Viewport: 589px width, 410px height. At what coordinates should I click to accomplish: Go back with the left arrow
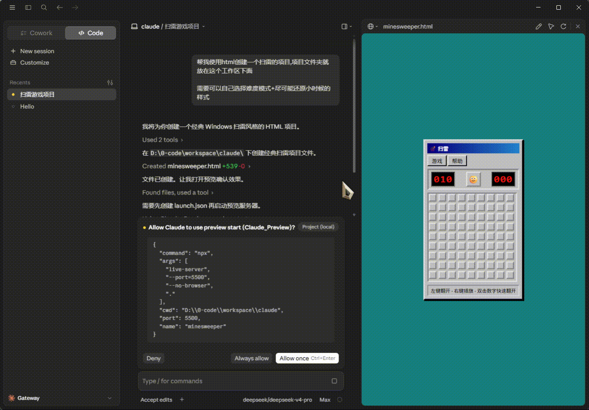pyautogui.click(x=60, y=7)
